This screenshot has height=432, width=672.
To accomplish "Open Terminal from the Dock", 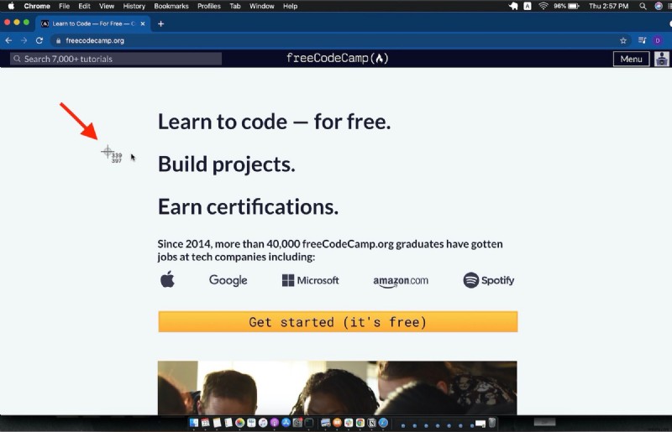I will [x=309, y=423].
